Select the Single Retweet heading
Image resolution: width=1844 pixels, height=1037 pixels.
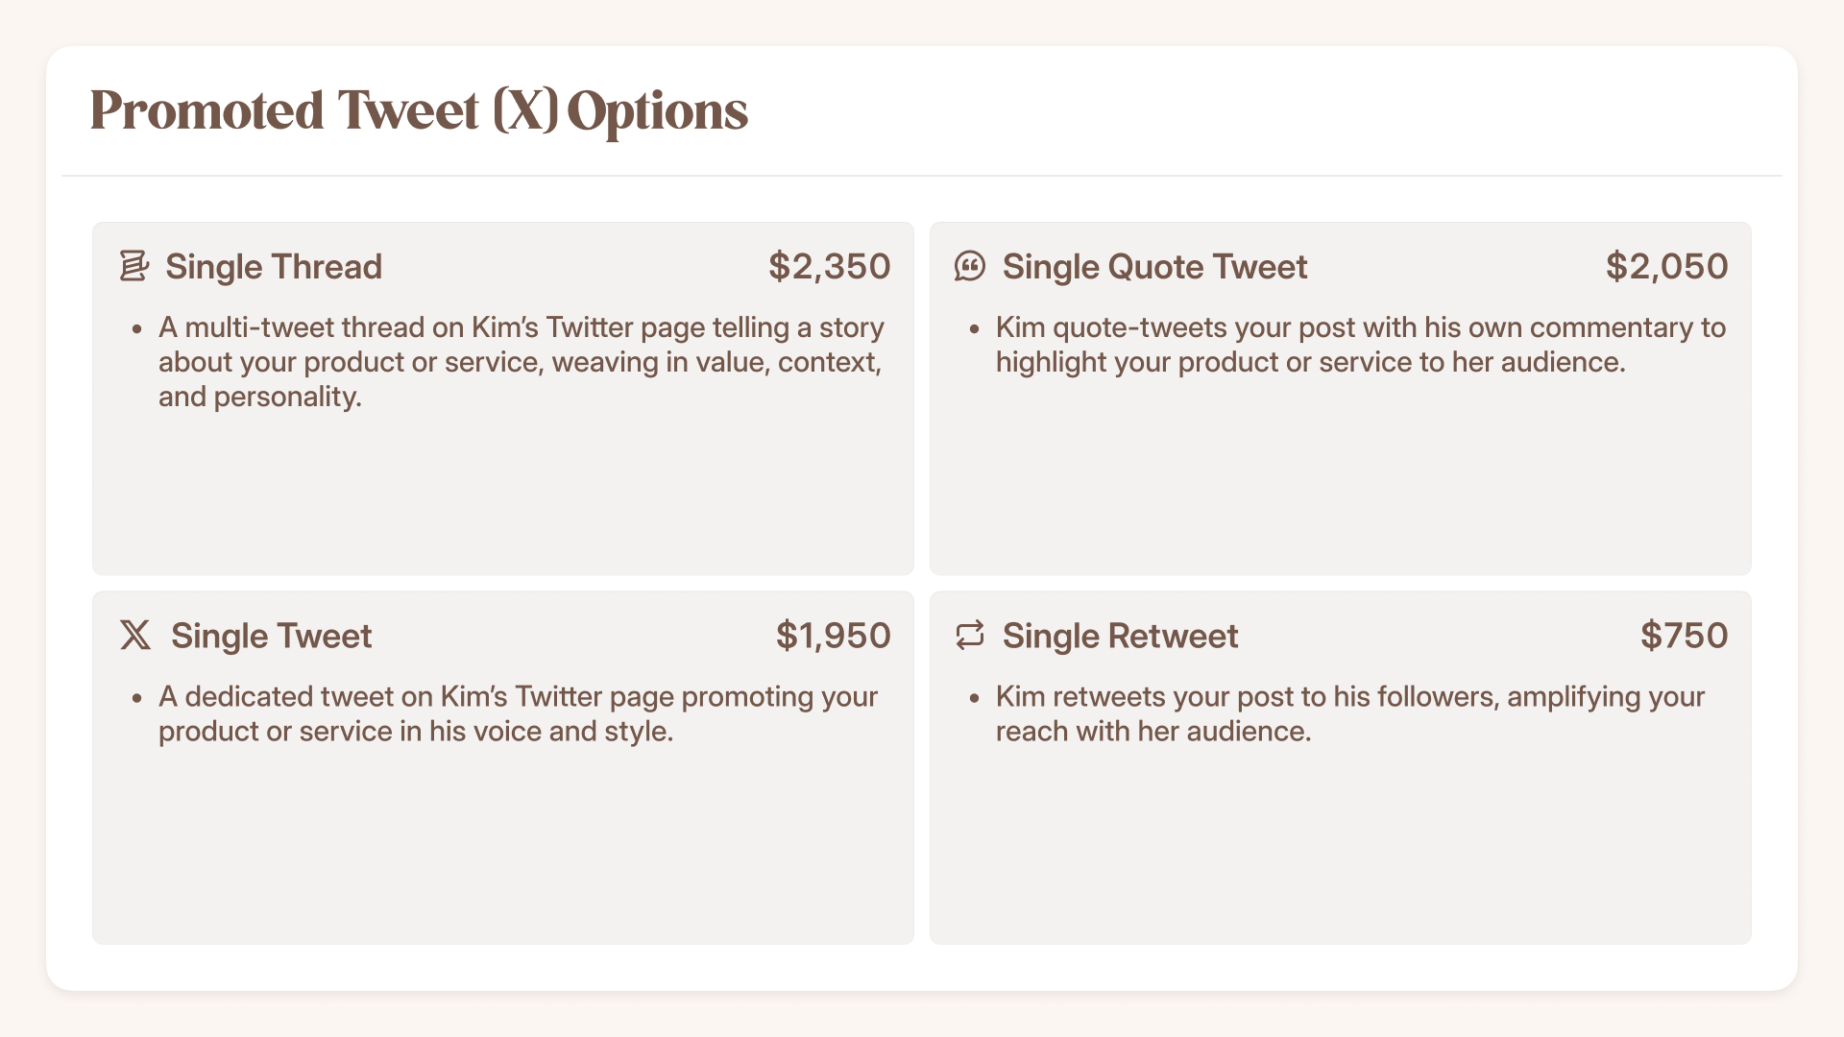(x=1120, y=636)
